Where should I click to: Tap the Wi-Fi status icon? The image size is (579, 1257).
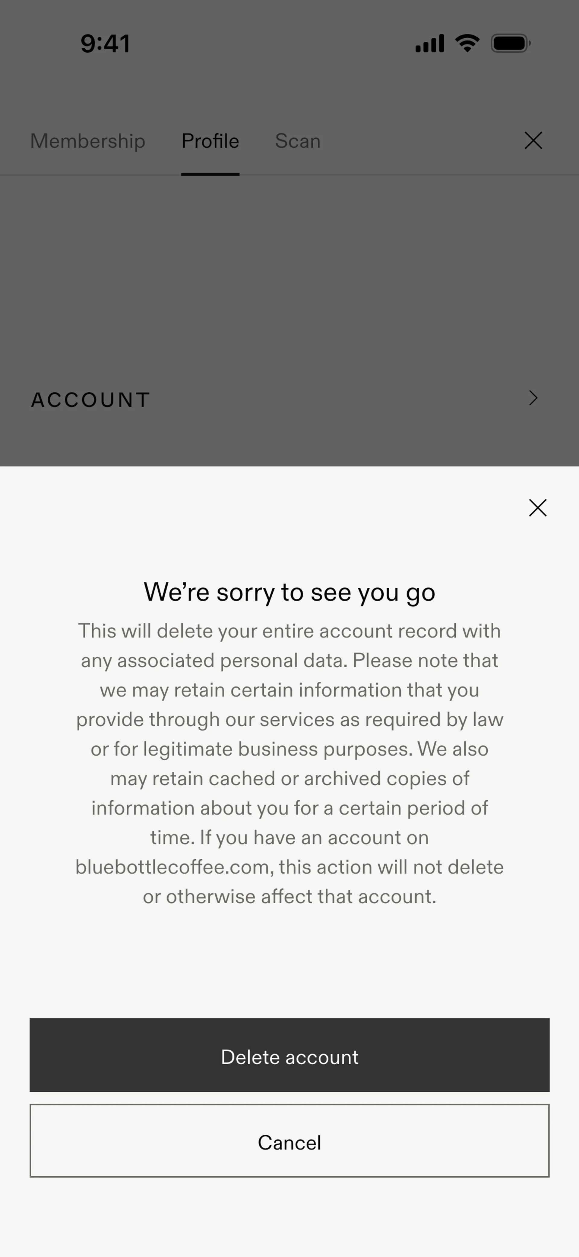coord(467,43)
